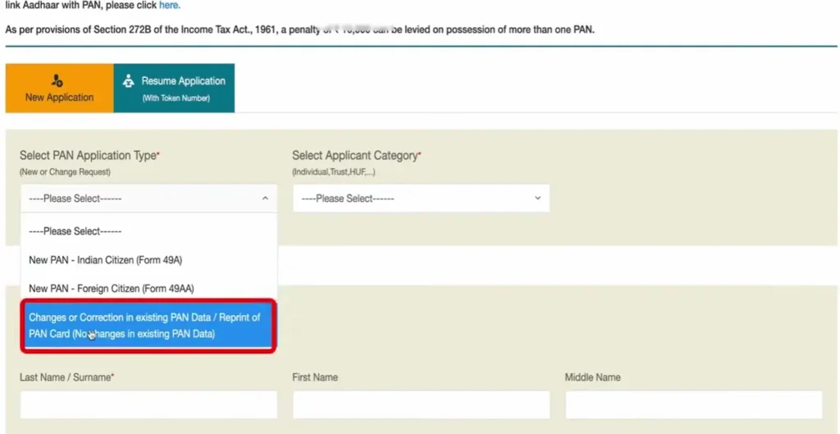Click the Resume Application person icon
The height and width of the screenshot is (434, 840).
click(128, 81)
